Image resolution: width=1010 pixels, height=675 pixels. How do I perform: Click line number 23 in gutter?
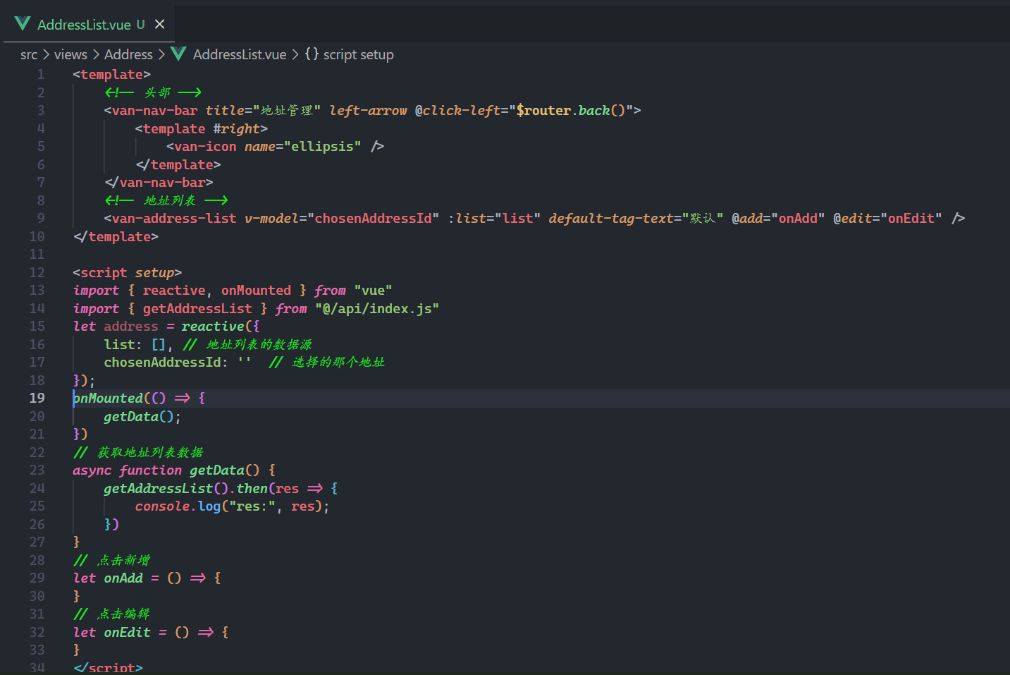click(37, 470)
